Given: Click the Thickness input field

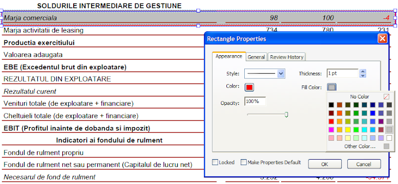Looking at the screenshot, I should tap(342, 74).
